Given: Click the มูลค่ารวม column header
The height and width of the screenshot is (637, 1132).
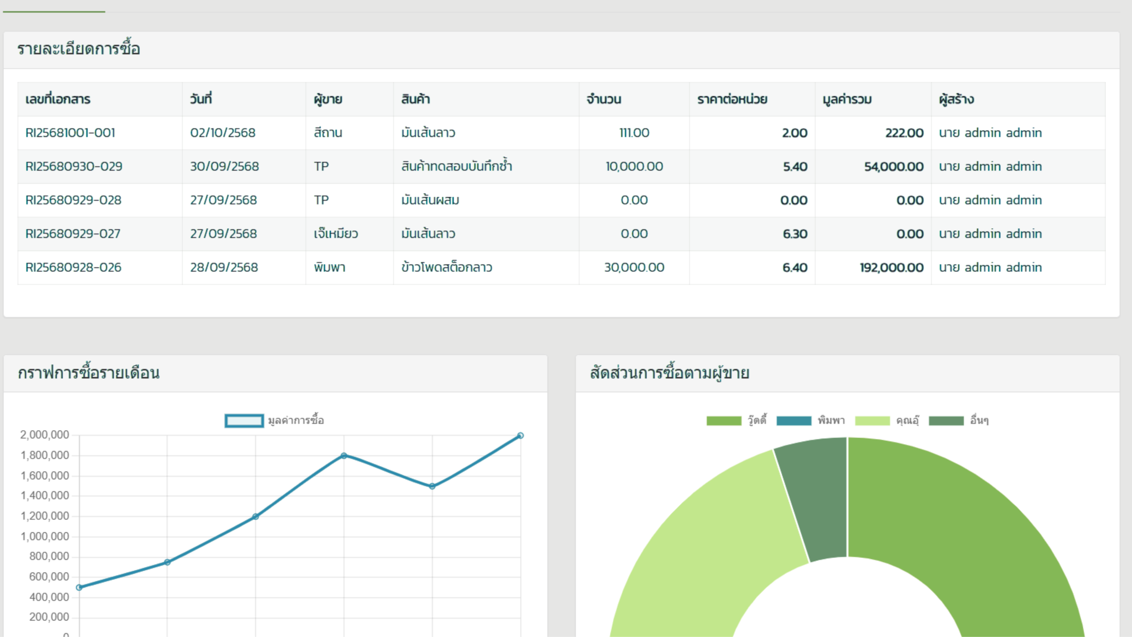Looking at the screenshot, I should tap(847, 99).
